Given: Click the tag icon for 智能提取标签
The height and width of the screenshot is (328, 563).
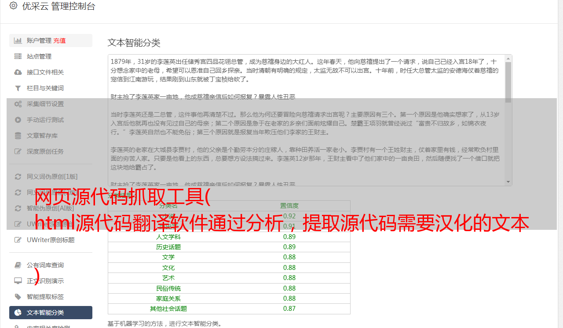Looking at the screenshot, I should click(x=18, y=297).
